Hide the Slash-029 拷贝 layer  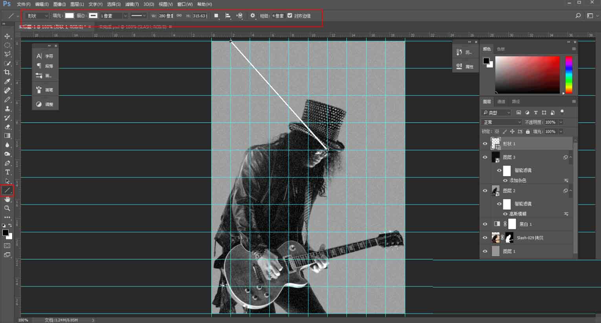pos(485,238)
